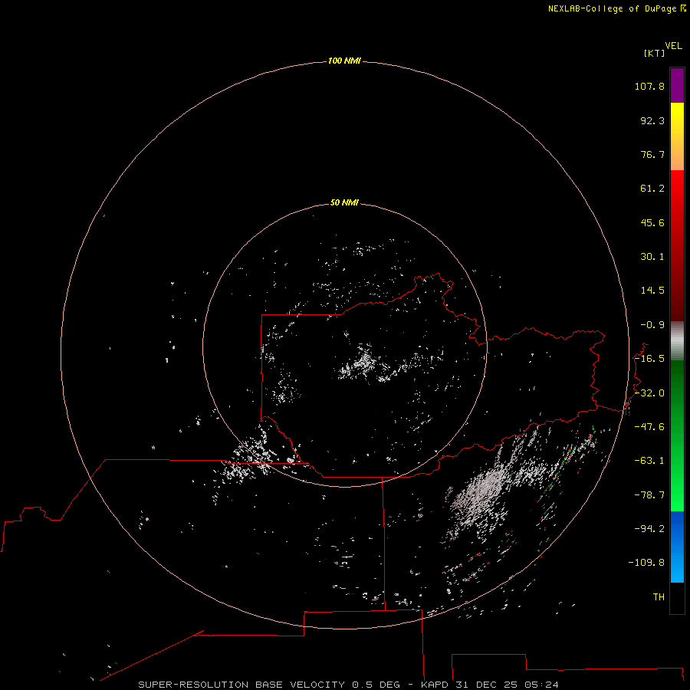Click the gray near-zero segment of color bar

[x=677, y=341]
